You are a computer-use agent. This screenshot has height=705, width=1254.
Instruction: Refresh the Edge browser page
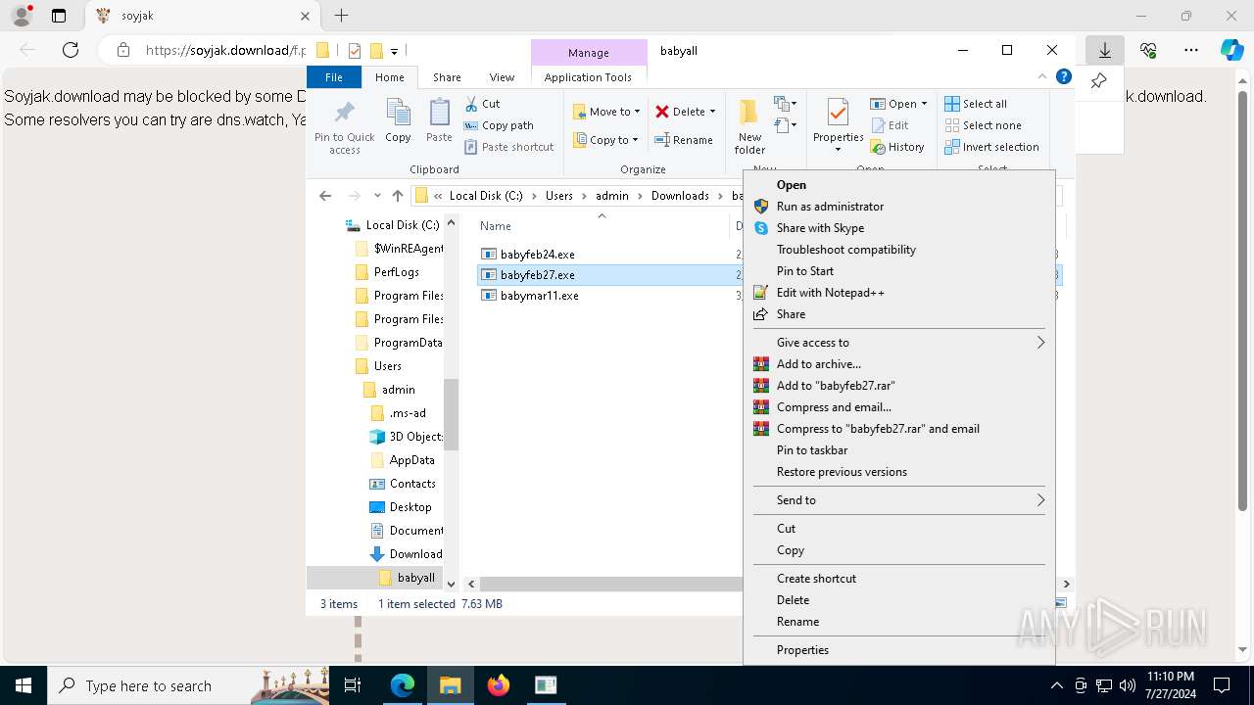71,50
